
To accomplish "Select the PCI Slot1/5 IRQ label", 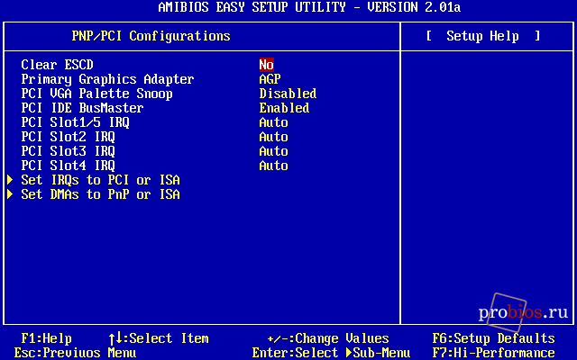I will pos(75,122).
